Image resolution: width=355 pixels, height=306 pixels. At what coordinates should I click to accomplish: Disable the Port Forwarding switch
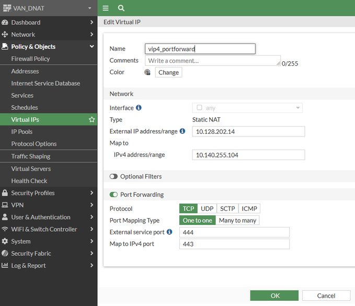click(x=113, y=195)
